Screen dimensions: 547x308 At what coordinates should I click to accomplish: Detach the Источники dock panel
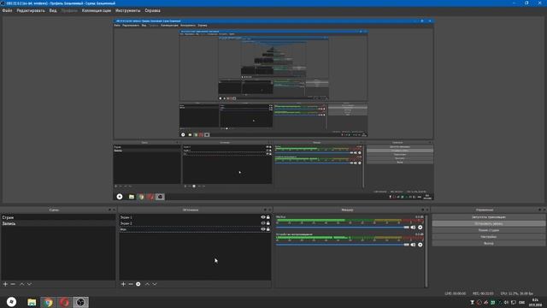[265, 210]
